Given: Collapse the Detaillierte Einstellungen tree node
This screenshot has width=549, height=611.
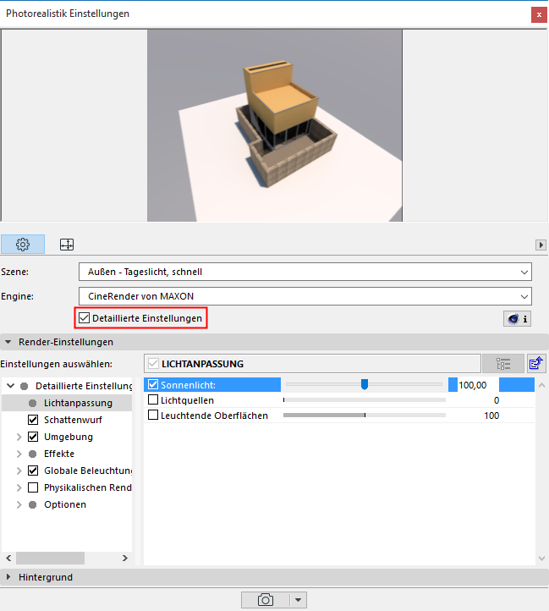Looking at the screenshot, I should pyautogui.click(x=11, y=386).
